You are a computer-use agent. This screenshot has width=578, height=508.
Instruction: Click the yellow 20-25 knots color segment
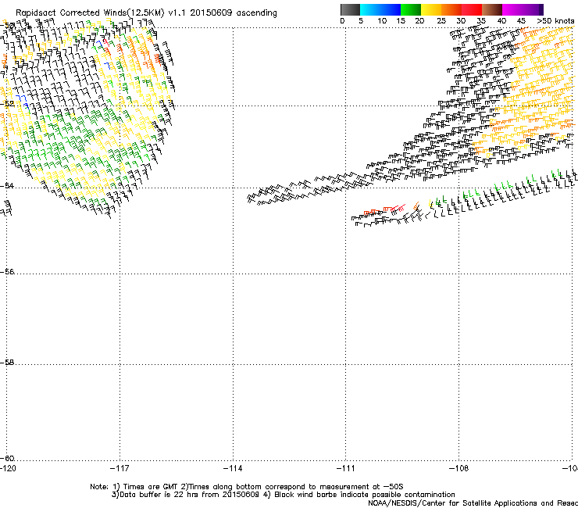click(x=431, y=9)
